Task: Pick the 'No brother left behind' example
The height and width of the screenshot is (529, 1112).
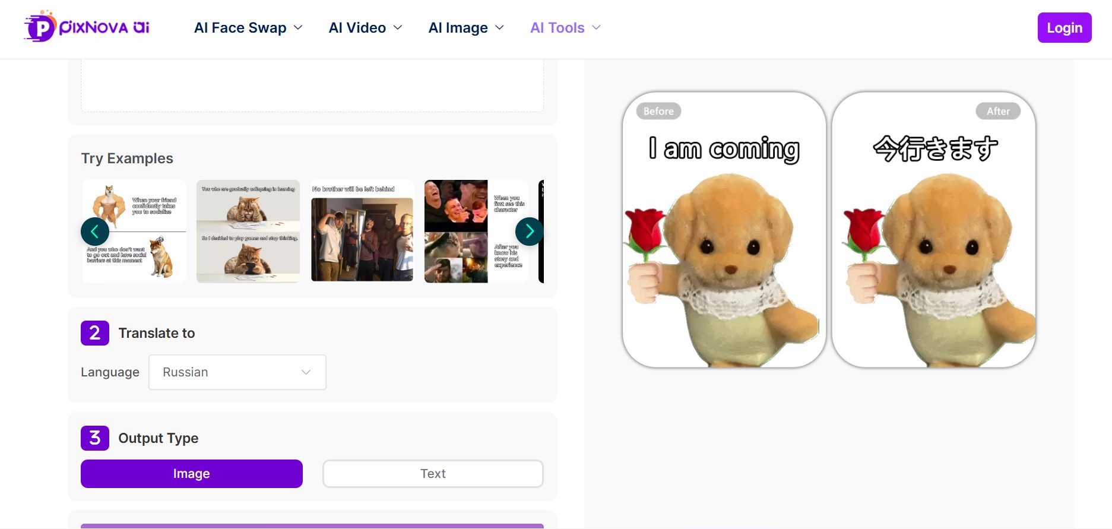Action: [362, 232]
